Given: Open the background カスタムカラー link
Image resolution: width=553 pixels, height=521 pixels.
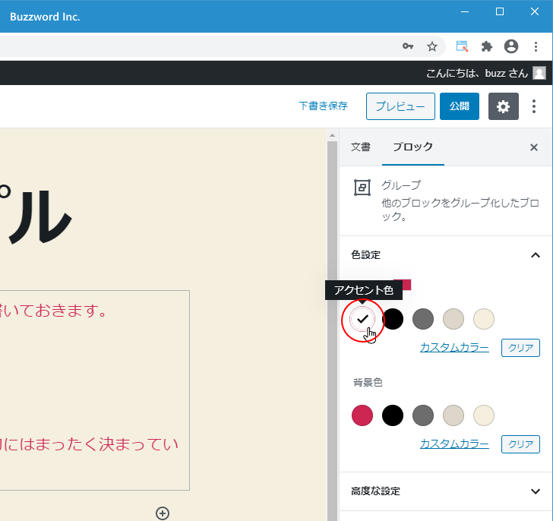Looking at the screenshot, I should 454,444.
